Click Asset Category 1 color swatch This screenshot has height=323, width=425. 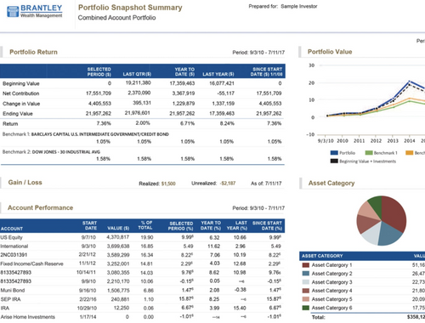point(306,265)
